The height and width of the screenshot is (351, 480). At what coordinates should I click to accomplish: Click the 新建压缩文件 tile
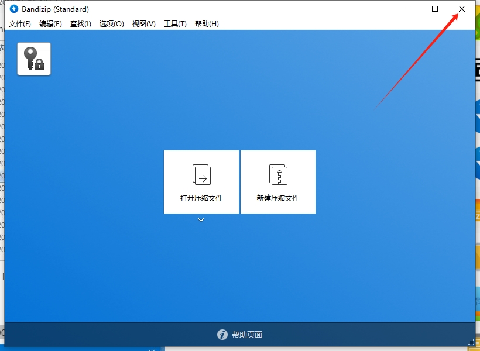[x=278, y=182]
